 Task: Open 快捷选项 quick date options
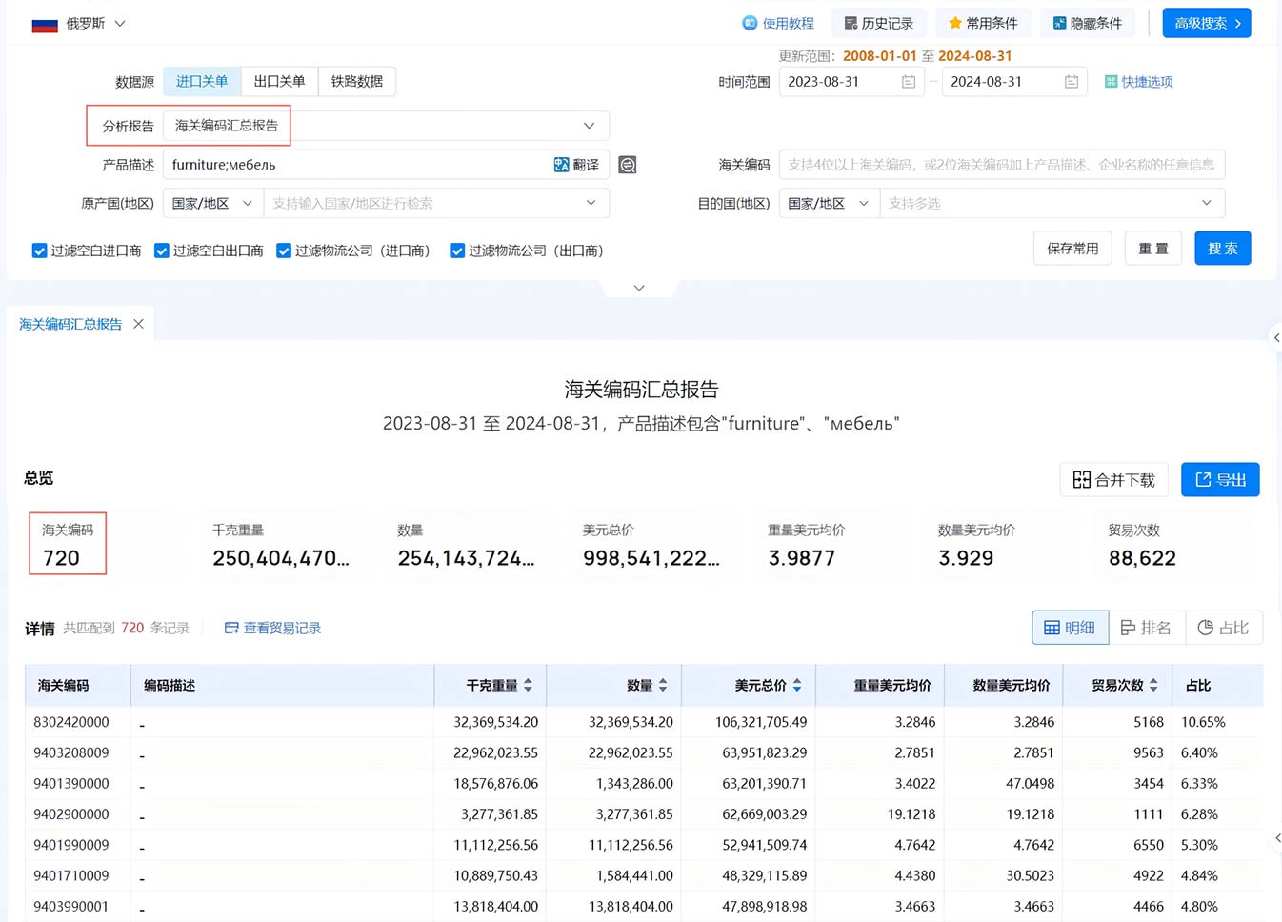1138,82
